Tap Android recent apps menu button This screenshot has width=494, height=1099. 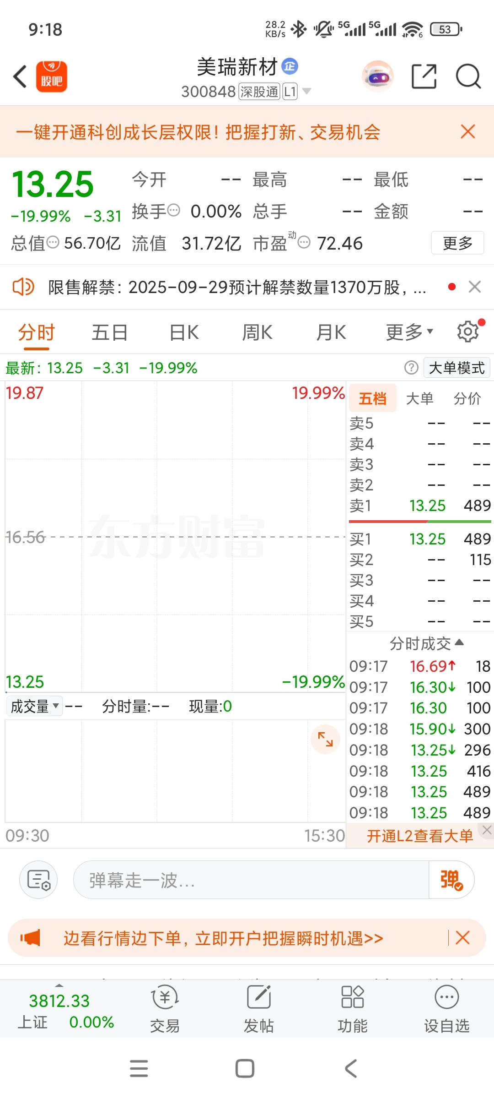pyautogui.click(x=139, y=1068)
